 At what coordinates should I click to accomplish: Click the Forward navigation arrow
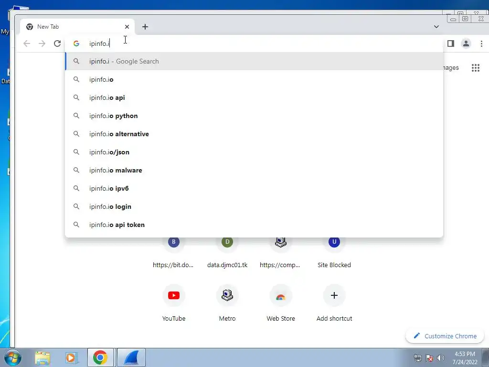[x=42, y=43]
